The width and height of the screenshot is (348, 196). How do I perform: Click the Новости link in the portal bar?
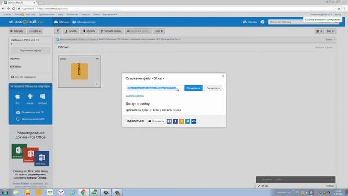tap(85, 15)
